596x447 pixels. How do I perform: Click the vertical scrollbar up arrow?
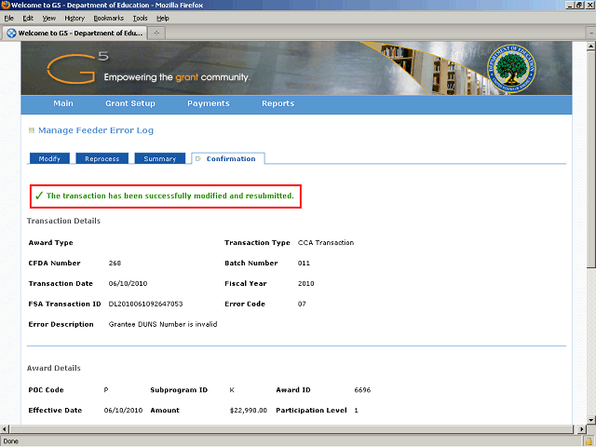590,47
